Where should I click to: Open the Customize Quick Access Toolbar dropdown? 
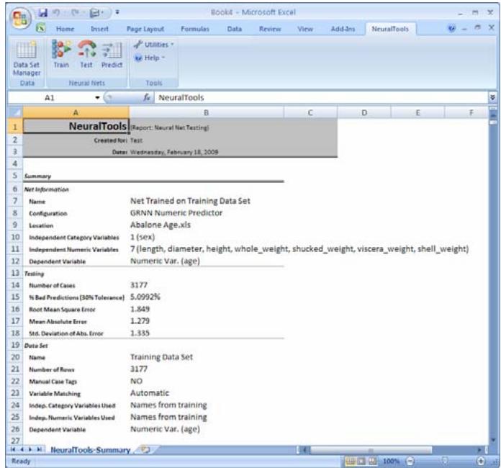click(x=117, y=12)
